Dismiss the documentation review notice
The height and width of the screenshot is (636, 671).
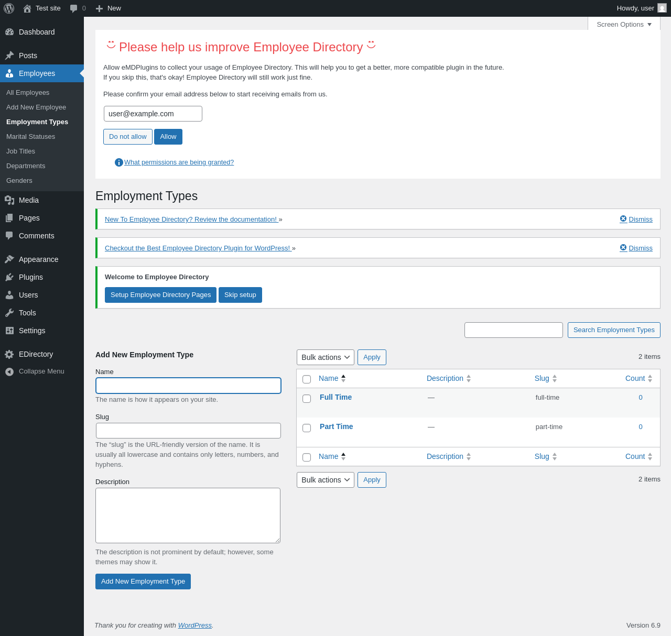pyautogui.click(x=636, y=219)
